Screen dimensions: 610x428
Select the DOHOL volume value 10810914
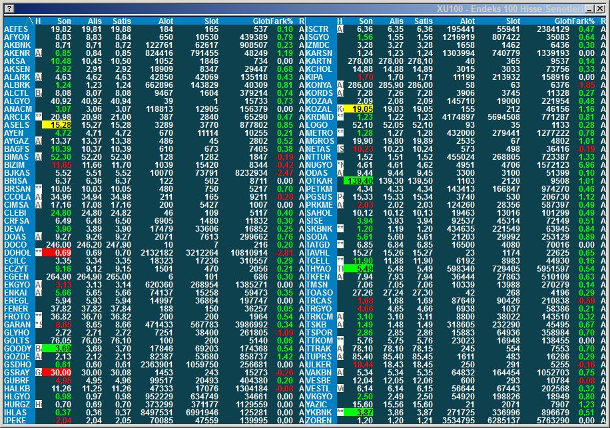[x=249, y=253]
